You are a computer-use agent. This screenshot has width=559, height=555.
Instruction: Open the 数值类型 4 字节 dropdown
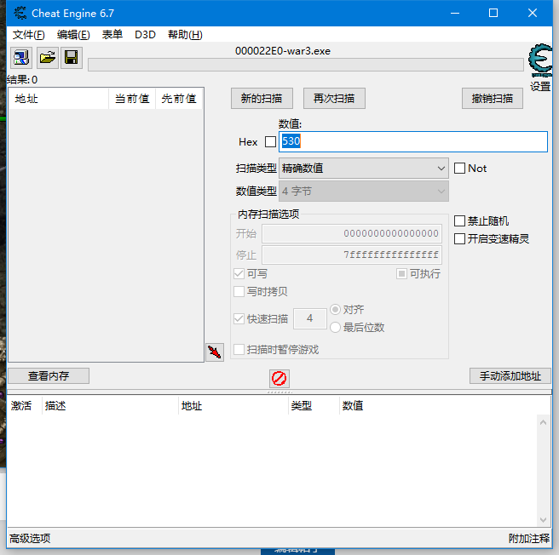click(364, 192)
